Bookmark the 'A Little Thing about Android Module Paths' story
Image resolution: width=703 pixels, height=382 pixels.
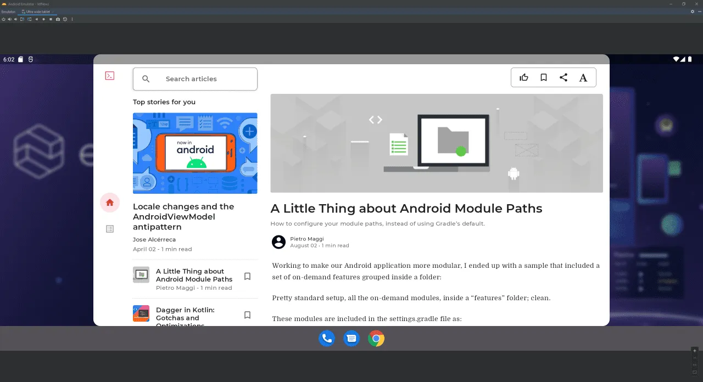[247, 276]
